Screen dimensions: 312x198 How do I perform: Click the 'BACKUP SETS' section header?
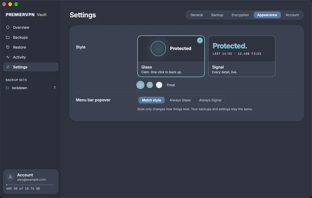tap(16, 80)
